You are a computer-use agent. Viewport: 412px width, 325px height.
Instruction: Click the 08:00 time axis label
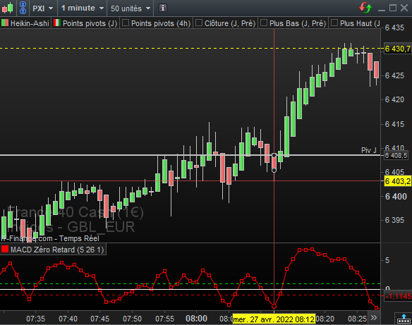coord(197,319)
